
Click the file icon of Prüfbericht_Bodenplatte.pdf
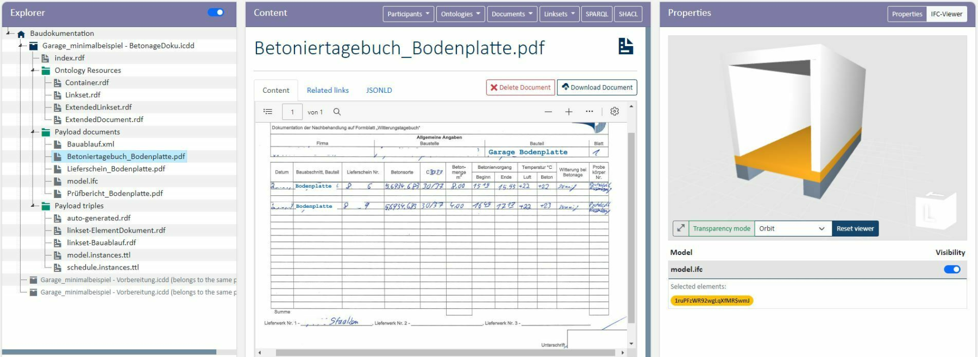58,194
